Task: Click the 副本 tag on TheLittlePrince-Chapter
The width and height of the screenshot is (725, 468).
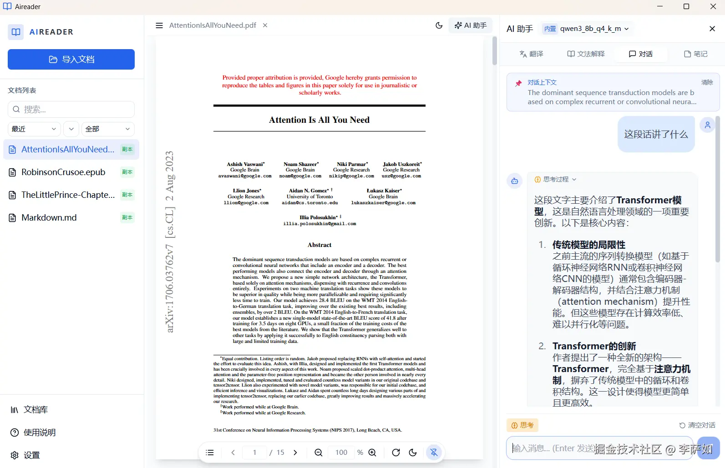Action: [127, 195]
